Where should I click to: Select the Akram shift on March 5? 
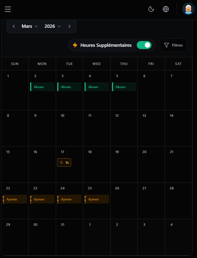click(x=124, y=86)
